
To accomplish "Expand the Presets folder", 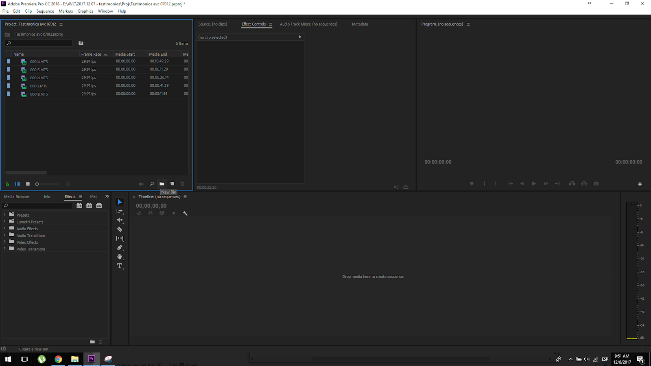I will coord(4,215).
